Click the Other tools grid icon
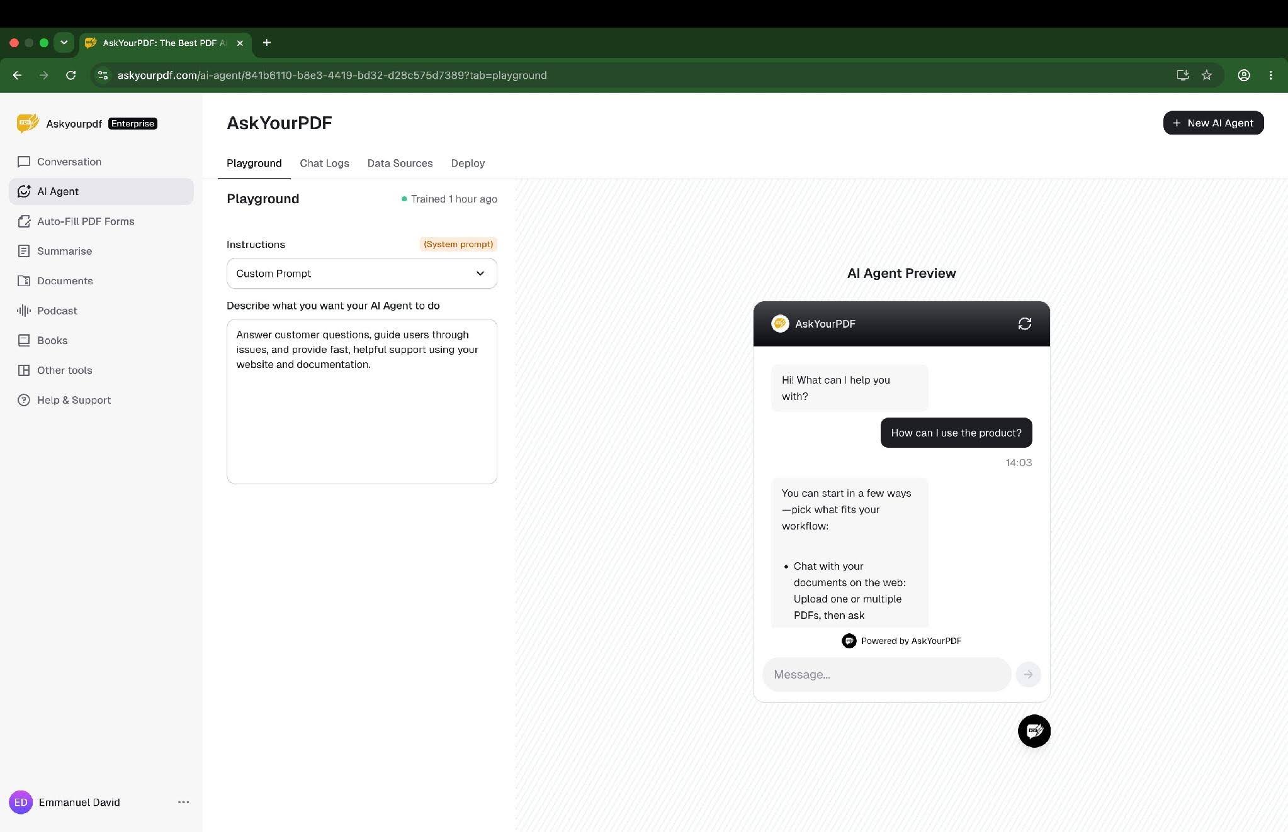 (24, 370)
